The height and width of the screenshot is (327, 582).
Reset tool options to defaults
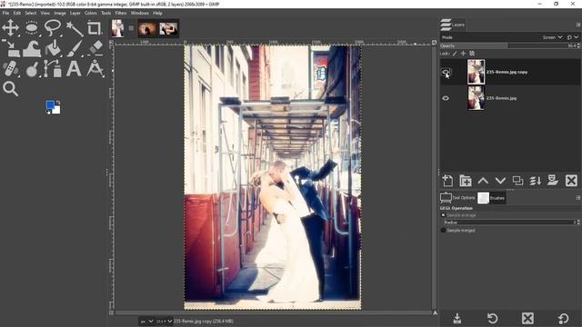pyautogui.click(x=563, y=319)
